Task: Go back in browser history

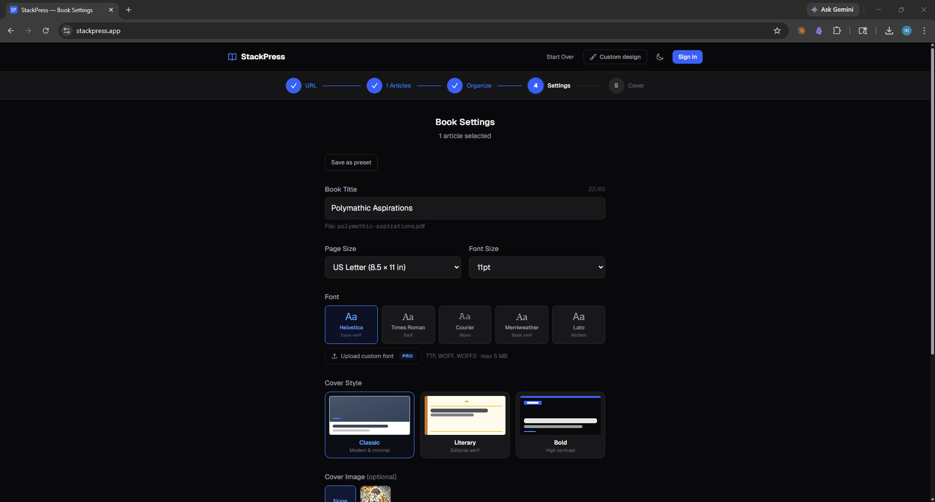Action: click(x=11, y=31)
